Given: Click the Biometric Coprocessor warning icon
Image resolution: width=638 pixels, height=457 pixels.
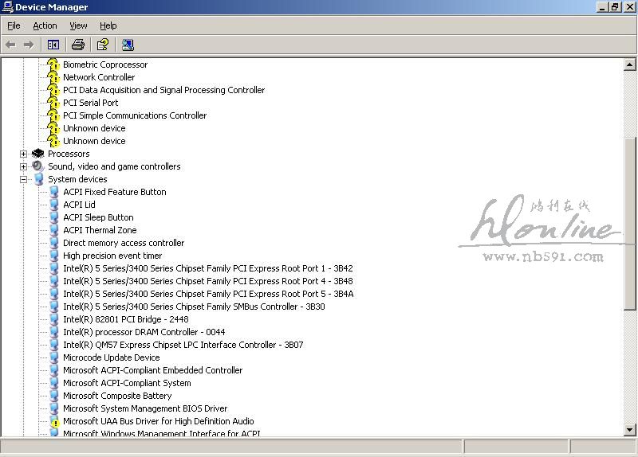Looking at the screenshot, I should [x=53, y=64].
